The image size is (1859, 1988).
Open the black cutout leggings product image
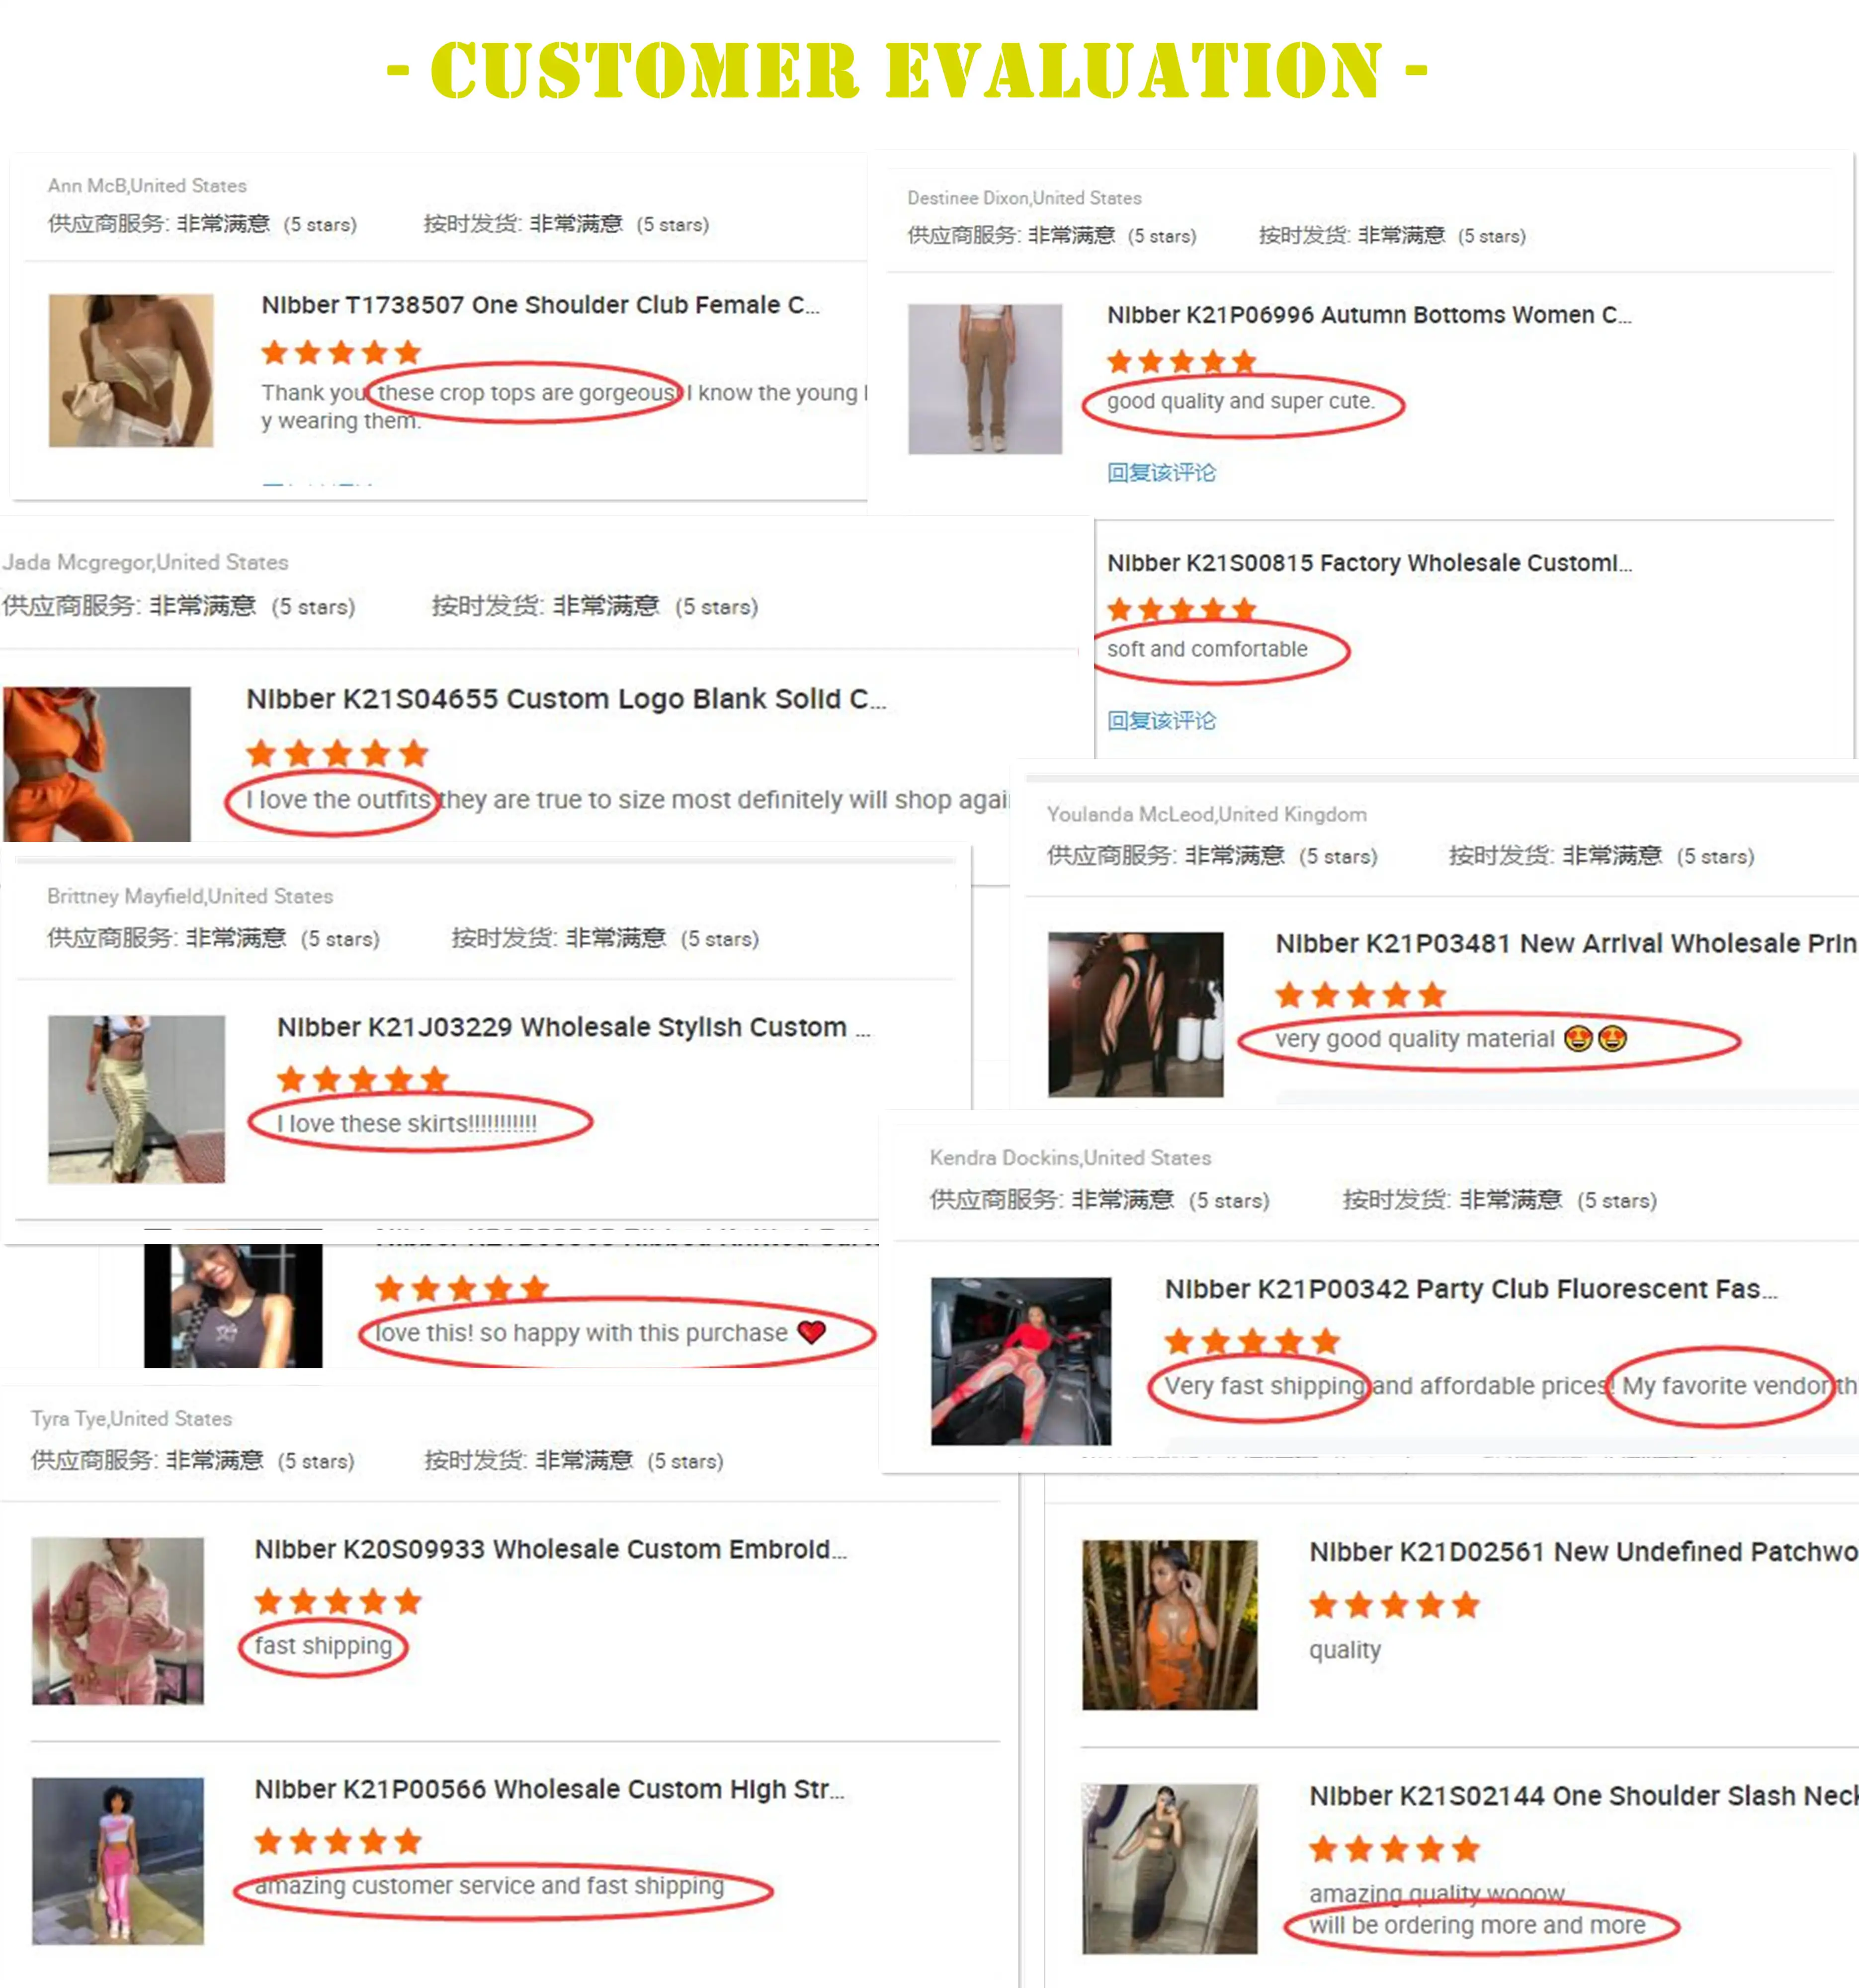pos(1135,1014)
